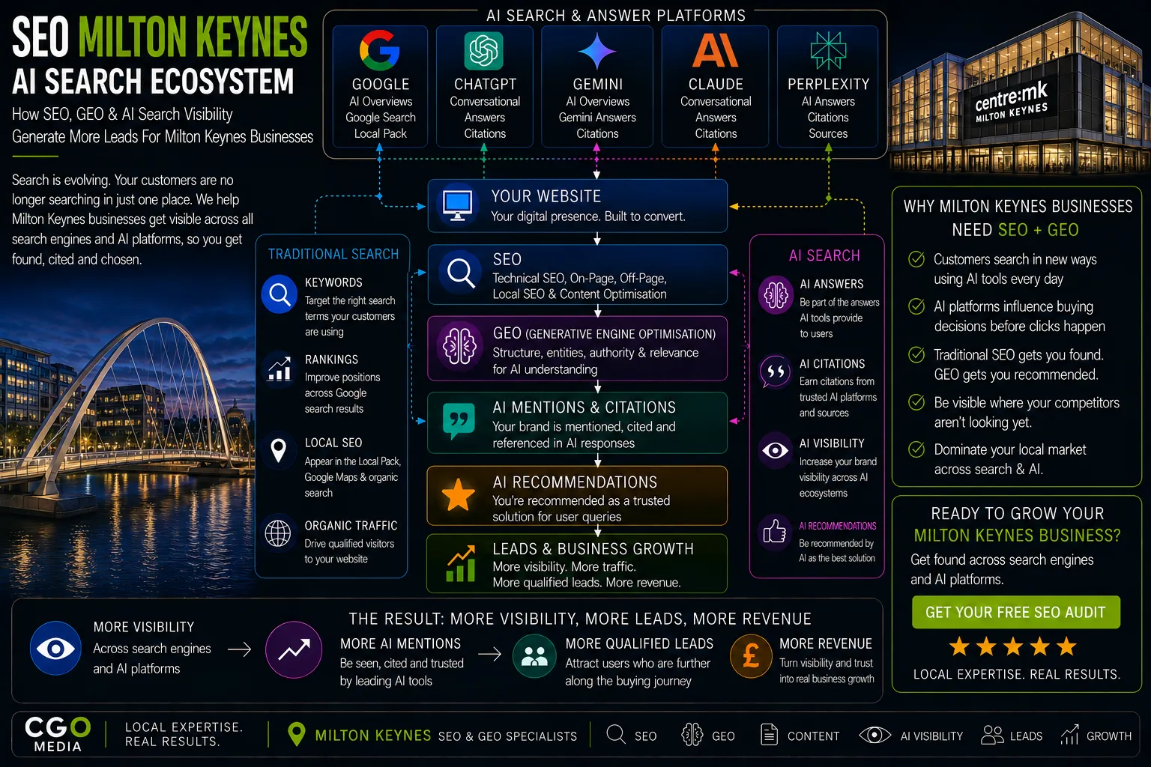The image size is (1151, 767).
Task: Click Sources text in Perplexity card
Action: pyautogui.click(x=828, y=133)
